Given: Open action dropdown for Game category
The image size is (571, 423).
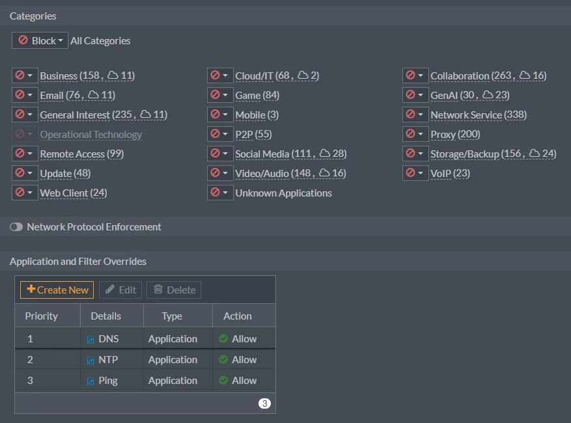Looking at the screenshot, I should (220, 95).
